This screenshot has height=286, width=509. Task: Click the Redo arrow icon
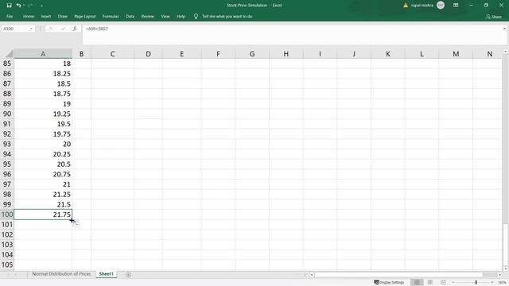click(30, 6)
